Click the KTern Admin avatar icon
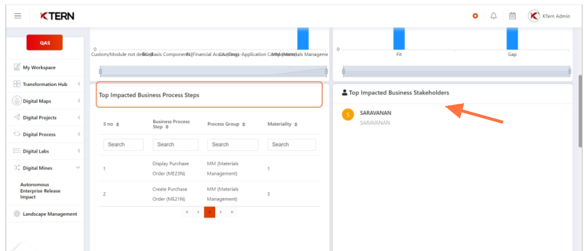Image resolution: width=584 pixels, height=251 pixels. coord(533,16)
